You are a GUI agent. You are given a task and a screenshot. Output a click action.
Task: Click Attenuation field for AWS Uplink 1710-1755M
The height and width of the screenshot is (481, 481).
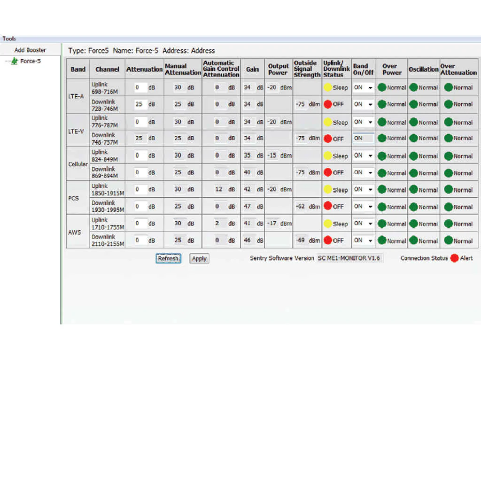coord(140,223)
